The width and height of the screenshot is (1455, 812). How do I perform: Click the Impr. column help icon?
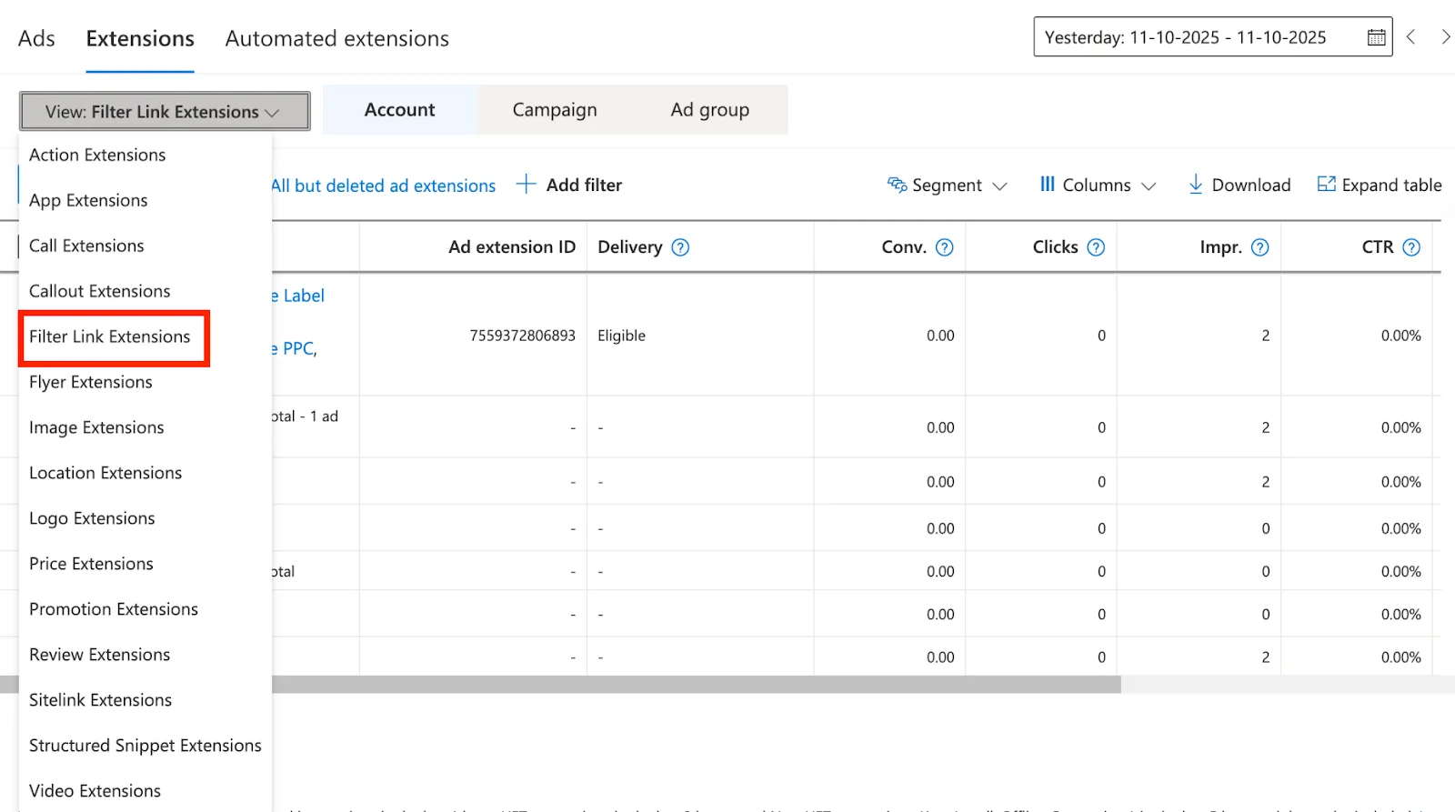coord(1260,247)
